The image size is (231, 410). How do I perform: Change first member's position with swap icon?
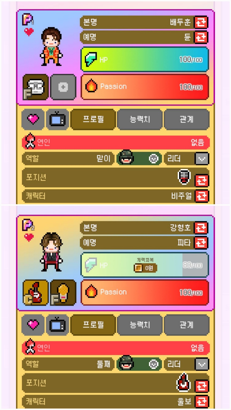point(202,181)
